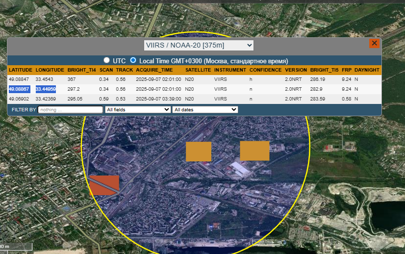Click BRIGHT_TI5 value 286.19

[318, 79]
